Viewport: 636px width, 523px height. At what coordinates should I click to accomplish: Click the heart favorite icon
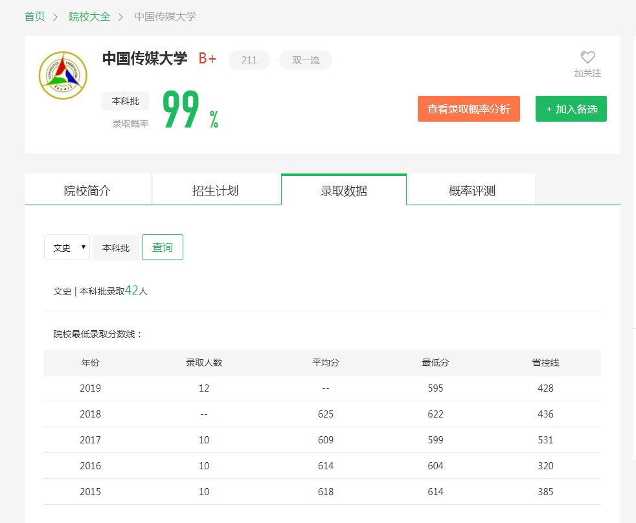coord(587,57)
